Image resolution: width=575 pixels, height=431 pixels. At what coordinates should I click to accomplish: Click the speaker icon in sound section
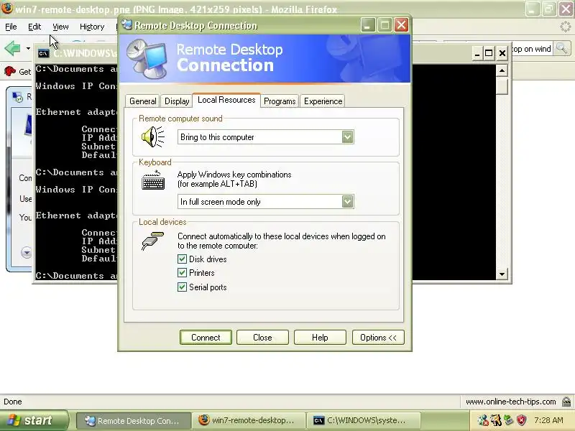(153, 136)
